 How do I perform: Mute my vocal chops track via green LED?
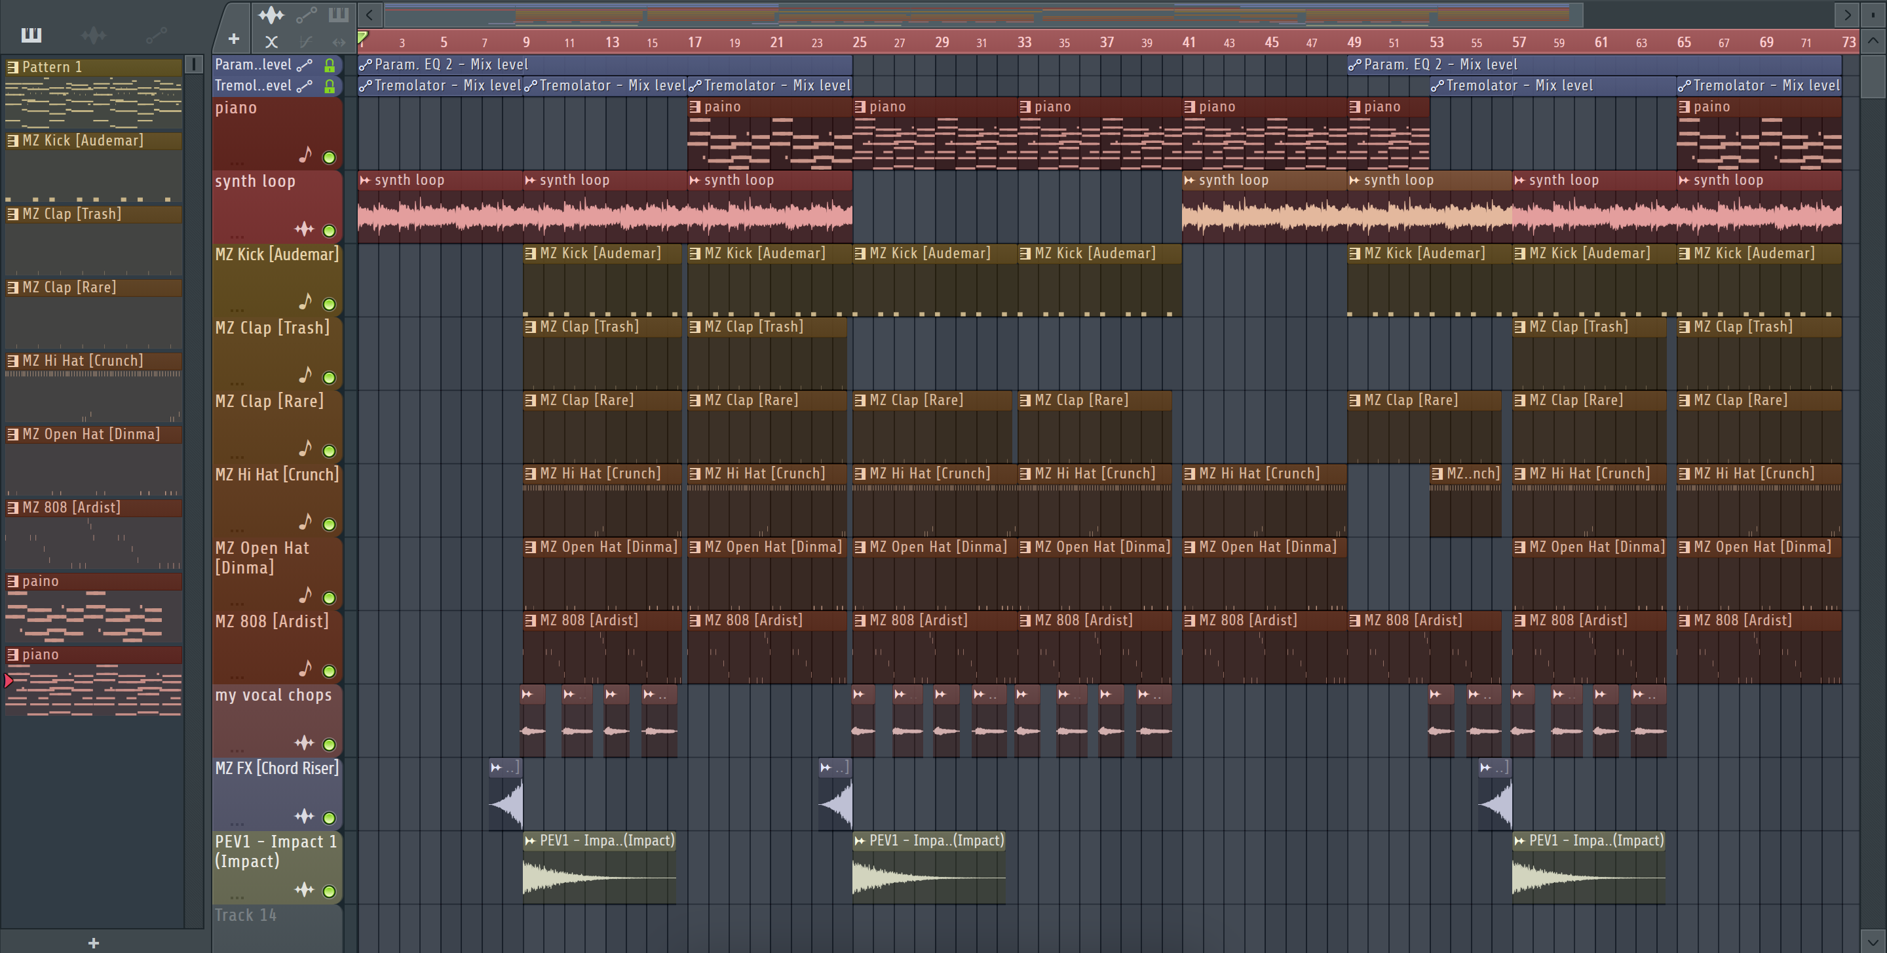pyautogui.click(x=330, y=745)
